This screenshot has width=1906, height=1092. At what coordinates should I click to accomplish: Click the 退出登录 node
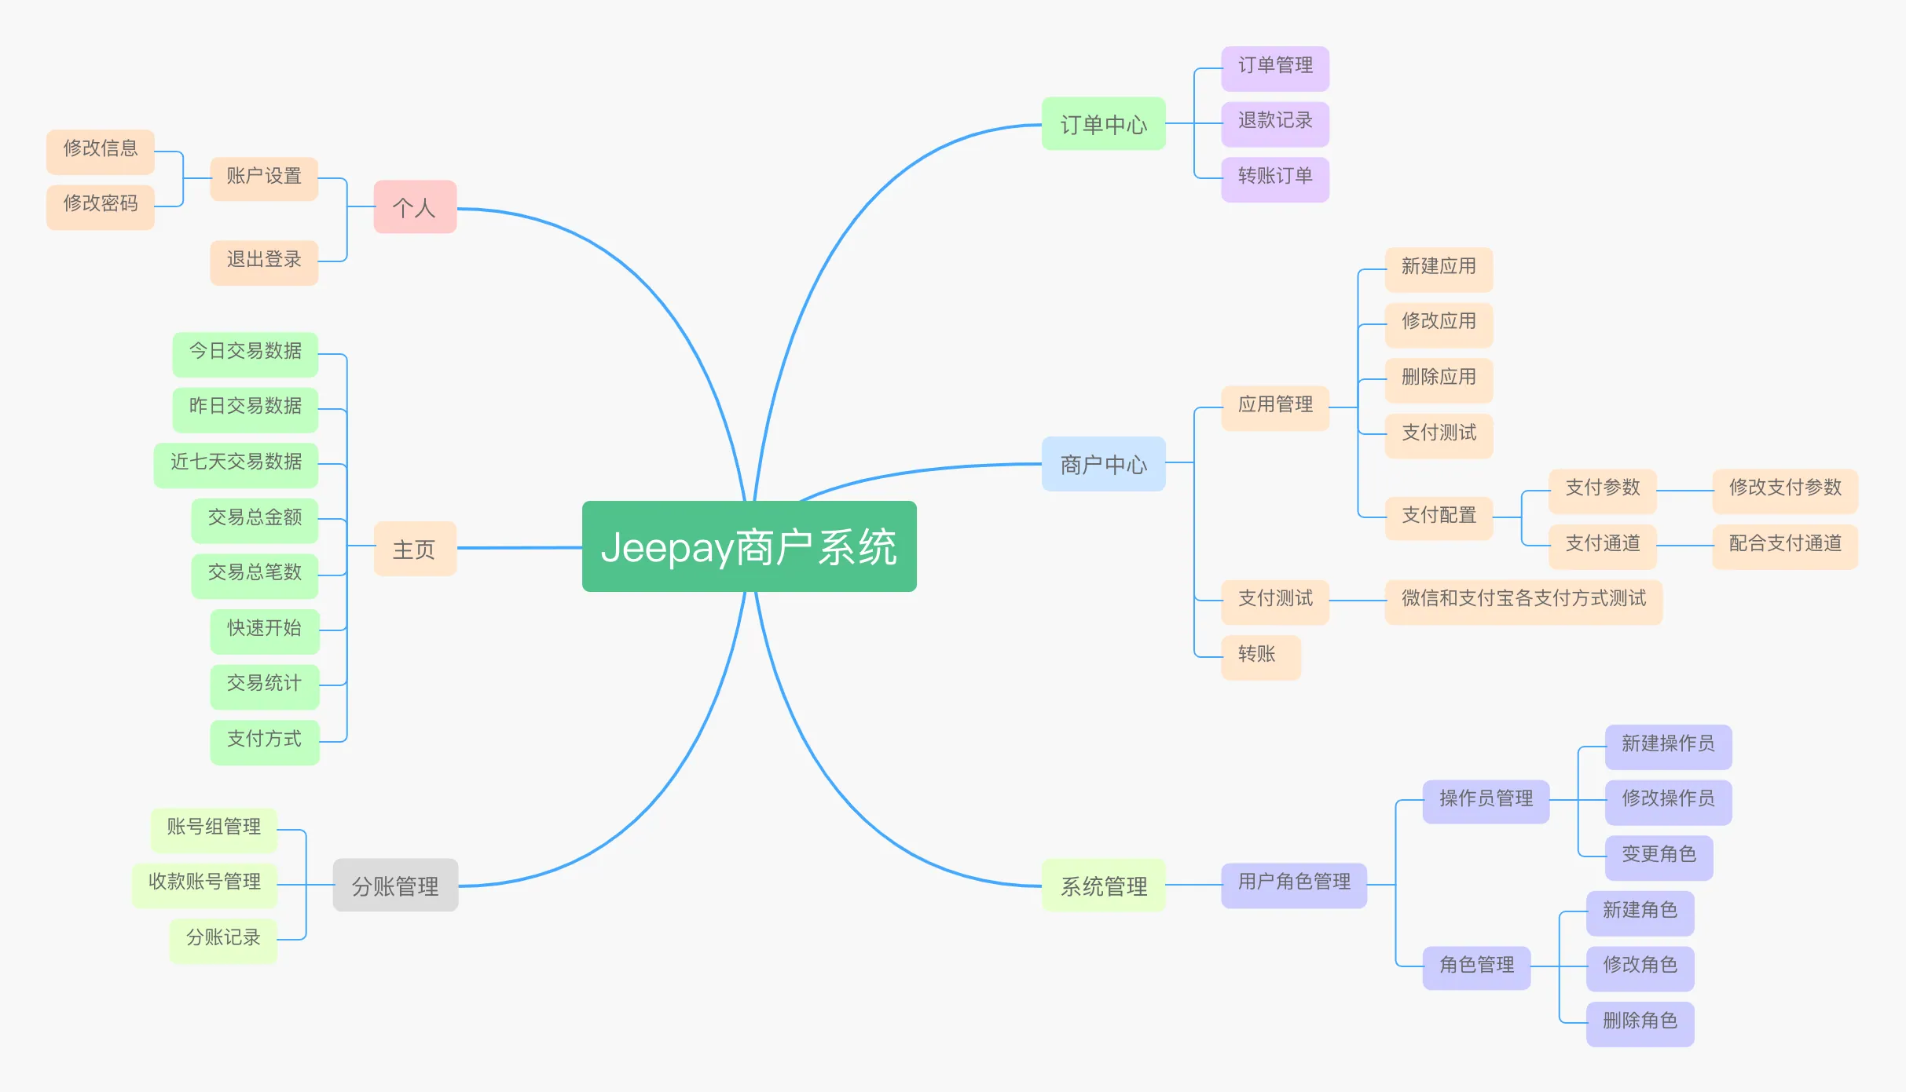[264, 262]
